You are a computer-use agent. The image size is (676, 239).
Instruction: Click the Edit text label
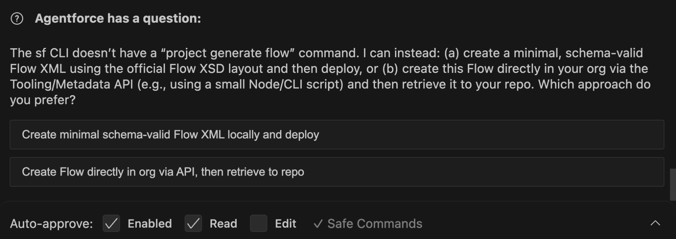click(x=285, y=224)
